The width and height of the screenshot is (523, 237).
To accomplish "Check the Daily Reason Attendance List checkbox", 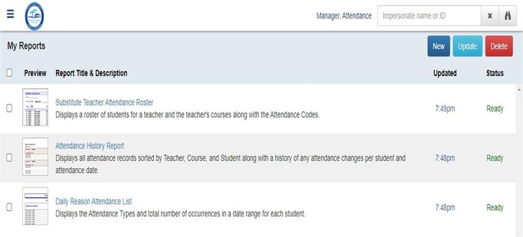I will coord(9,207).
